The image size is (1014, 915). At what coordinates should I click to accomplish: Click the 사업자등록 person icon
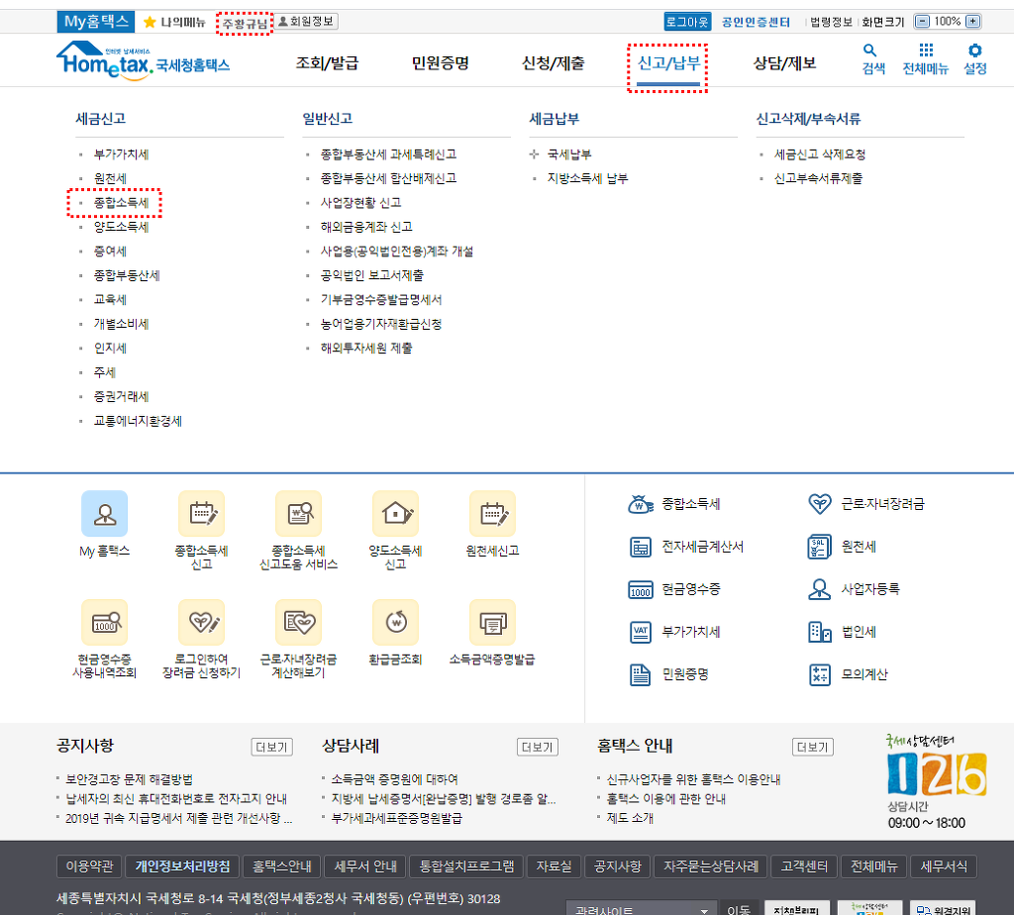[x=819, y=589]
